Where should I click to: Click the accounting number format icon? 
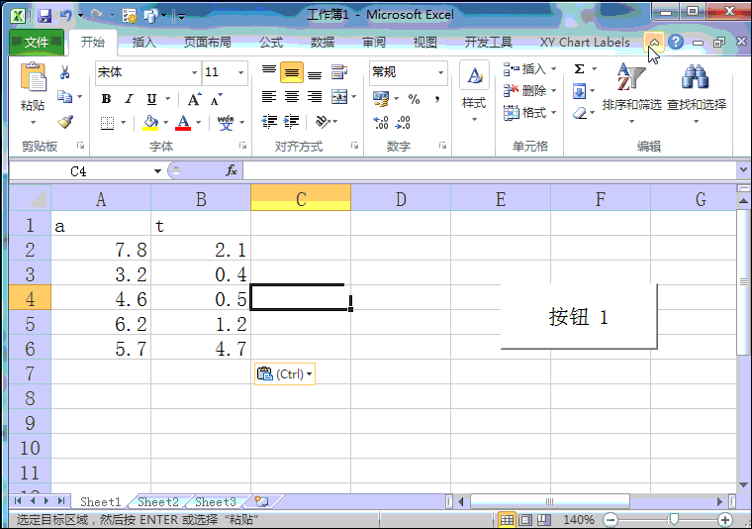tap(381, 99)
